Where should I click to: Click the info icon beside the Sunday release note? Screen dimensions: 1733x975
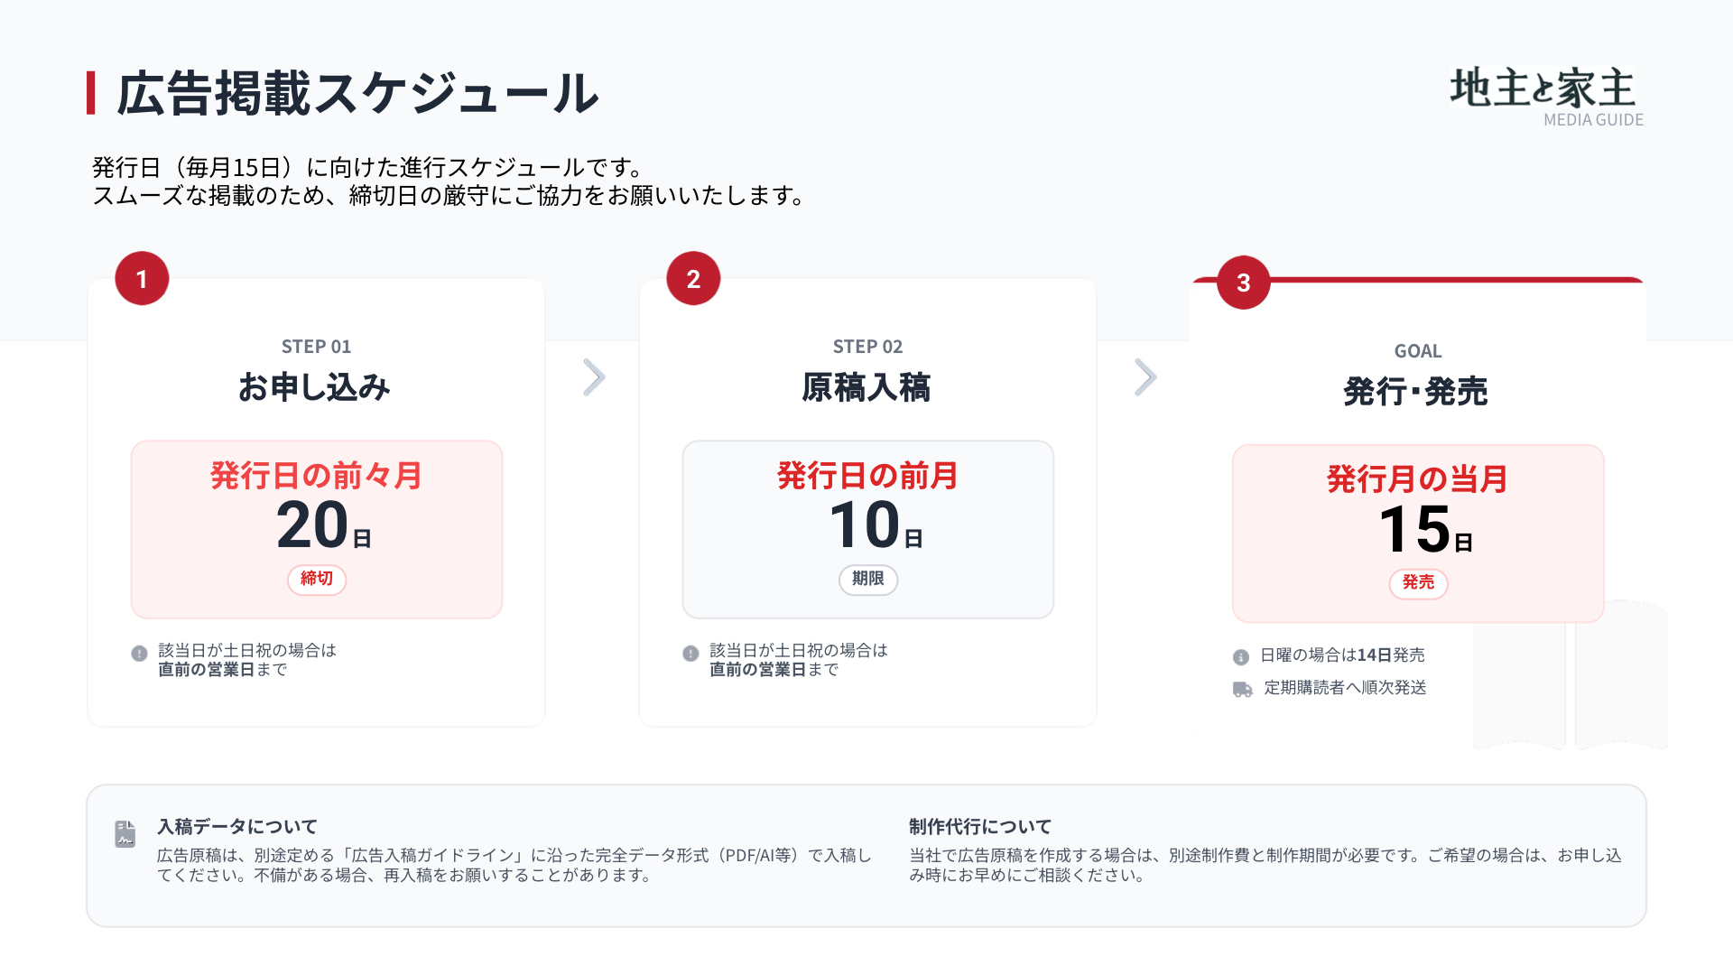[x=1241, y=657]
